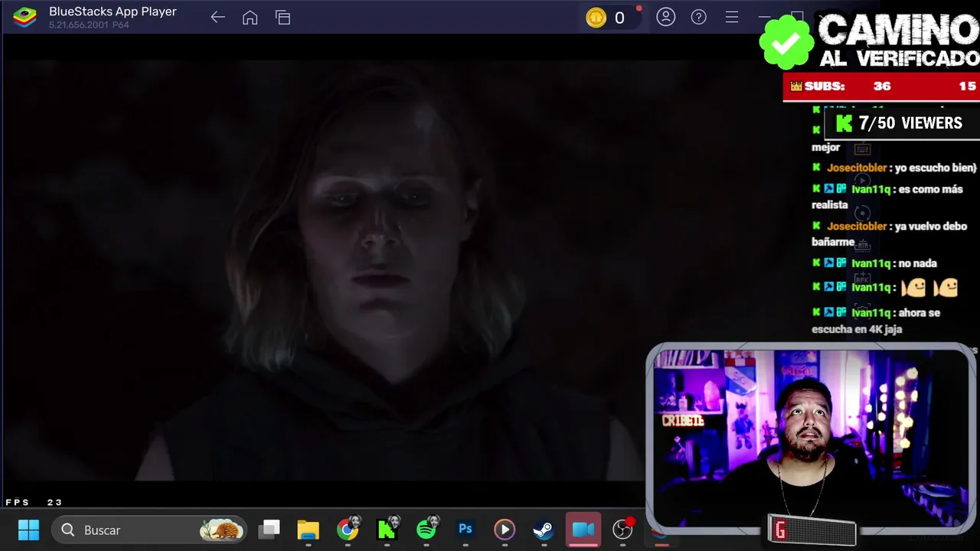Open OBS Studio from the taskbar
Viewport: 980px width, 551px height.
coord(623,530)
